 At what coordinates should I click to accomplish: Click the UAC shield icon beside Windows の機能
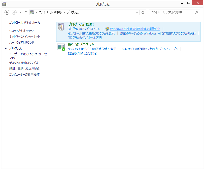[107, 29]
